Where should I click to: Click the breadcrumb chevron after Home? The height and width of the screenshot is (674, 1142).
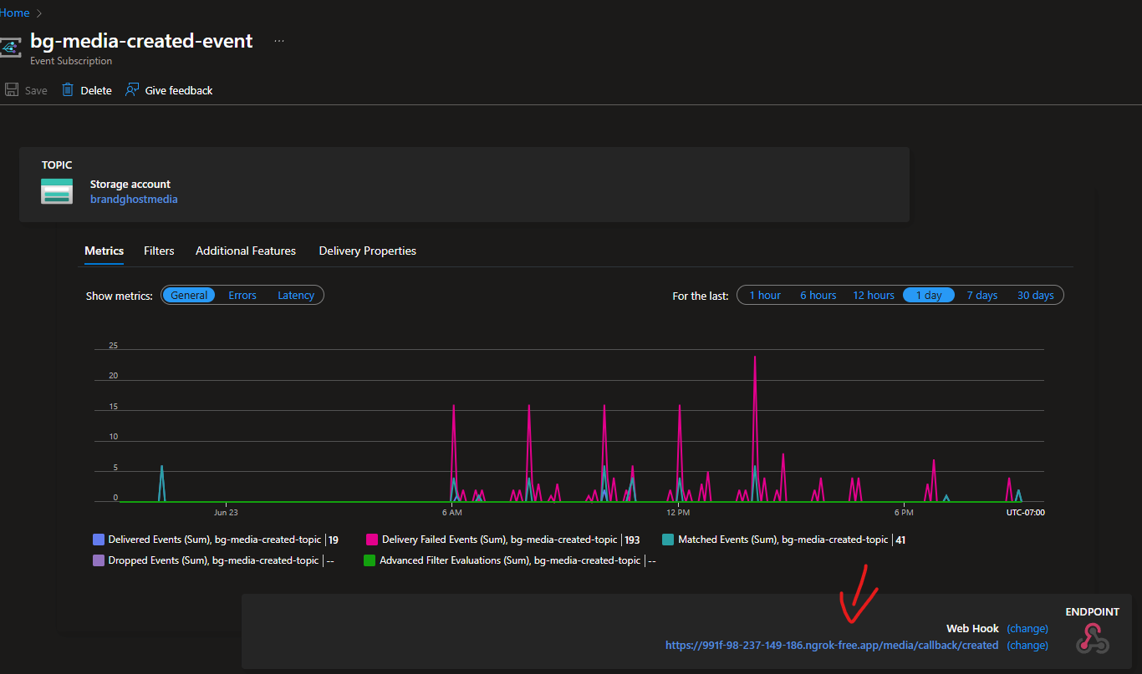pos(39,13)
